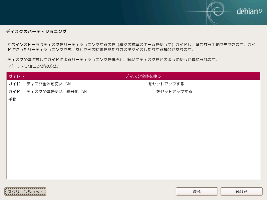Click the スクリーンショット button
This screenshot has height=200, width=267.
click(x=25, y=192)
